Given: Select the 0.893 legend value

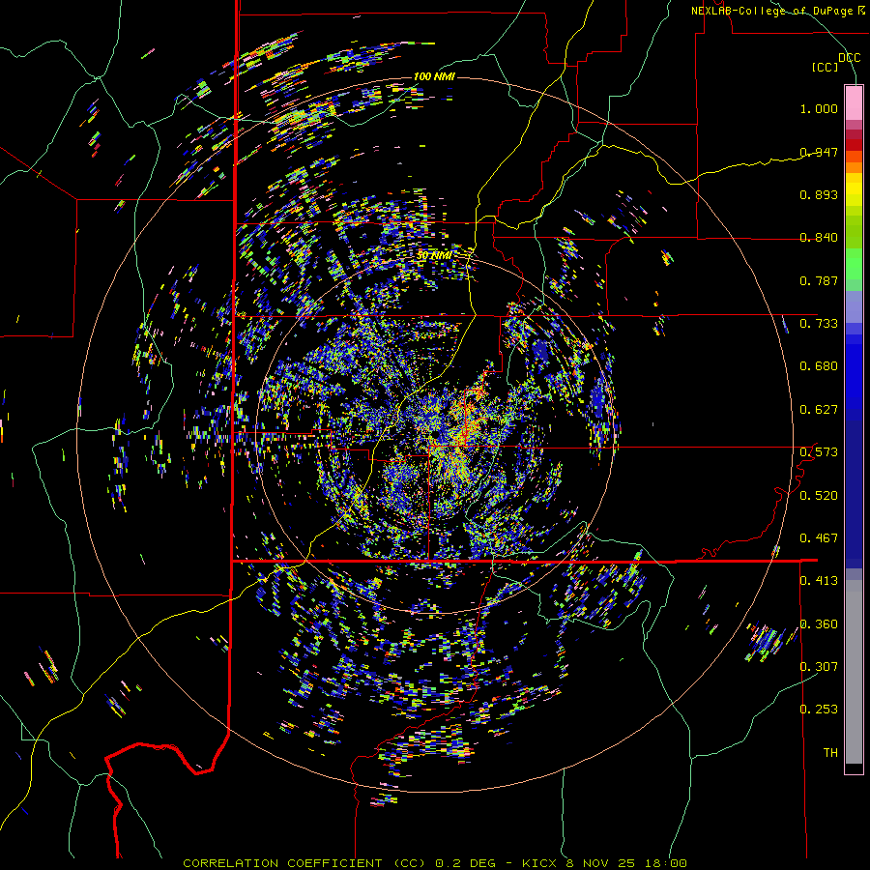Looking at the screenshot, I should [x=819, y=194].
